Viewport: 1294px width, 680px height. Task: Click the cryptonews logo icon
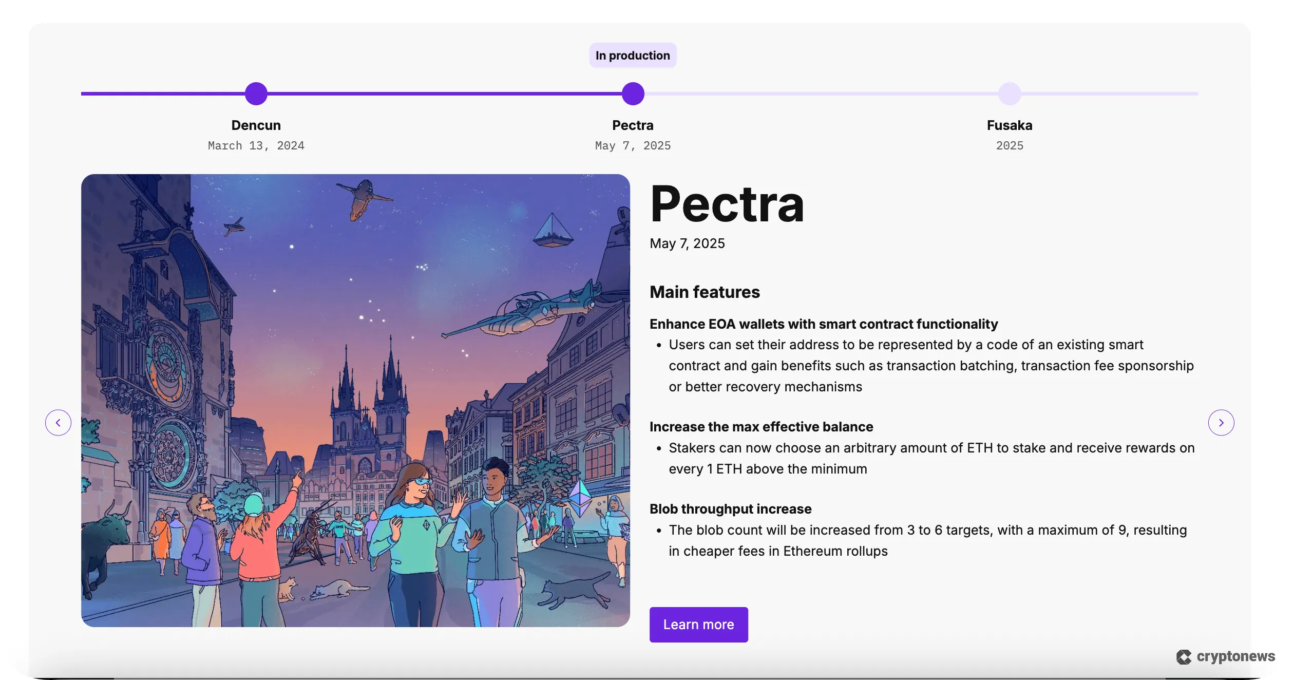click(1184, 656)
